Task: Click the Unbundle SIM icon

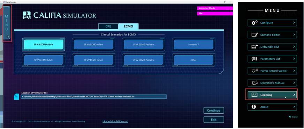Action: click(254, 47)
